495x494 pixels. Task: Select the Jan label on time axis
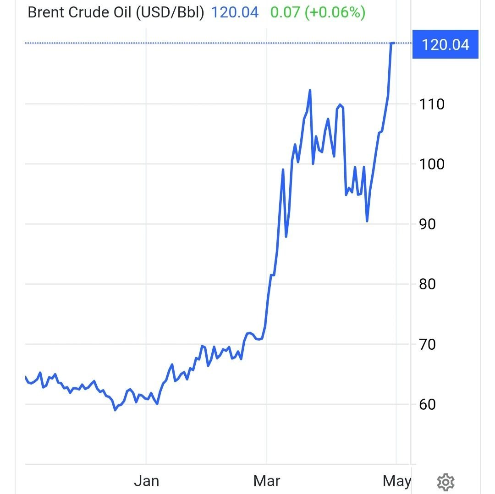click(146, 481)
